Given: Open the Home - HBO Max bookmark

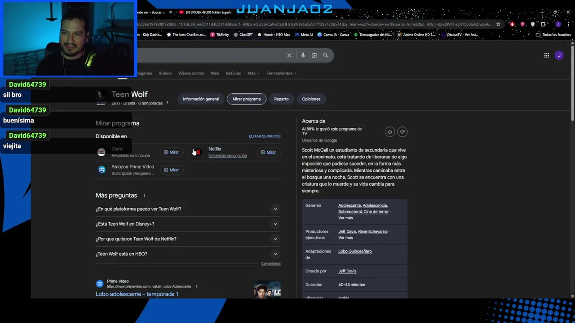Looking at the screenshot, I should [x=274, y=35].
